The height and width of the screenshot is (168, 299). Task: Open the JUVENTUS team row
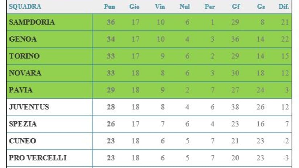pos(29,107)
